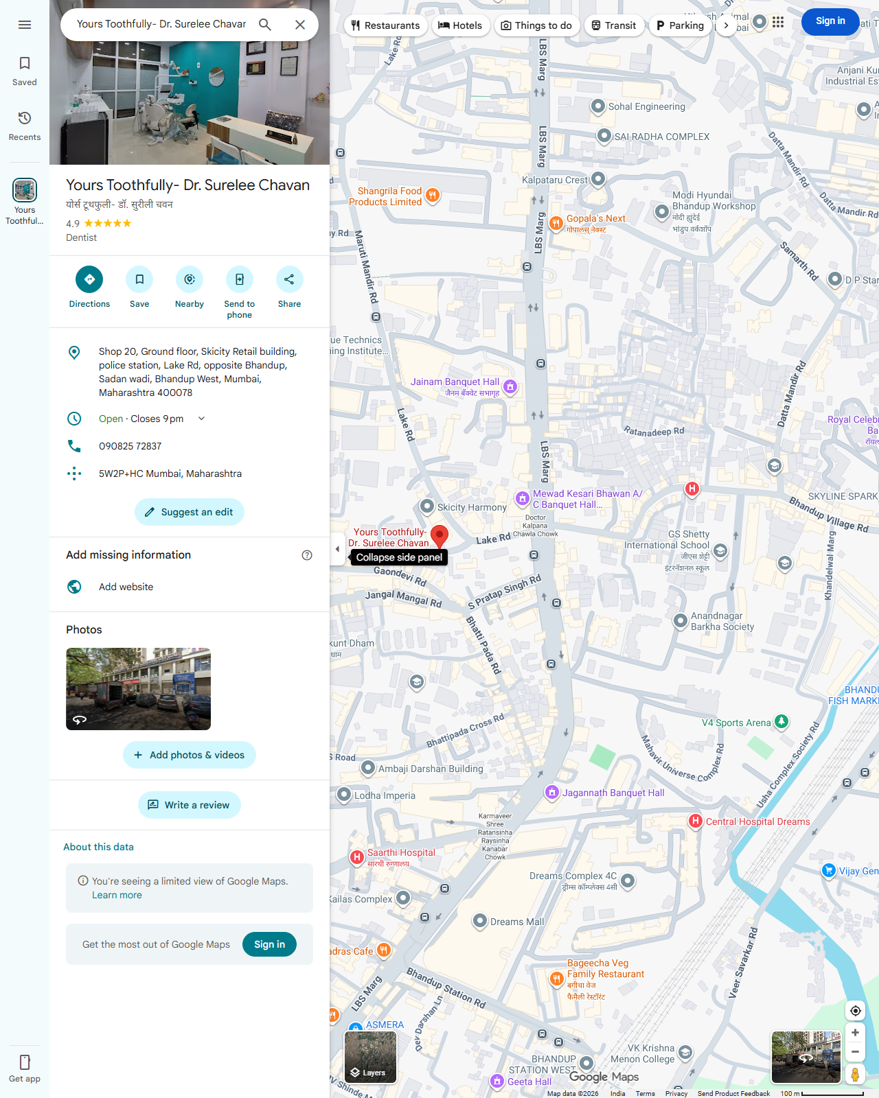Click the Sohal Engineering marker
This screenshot has height=1098, width=879.
597,106
